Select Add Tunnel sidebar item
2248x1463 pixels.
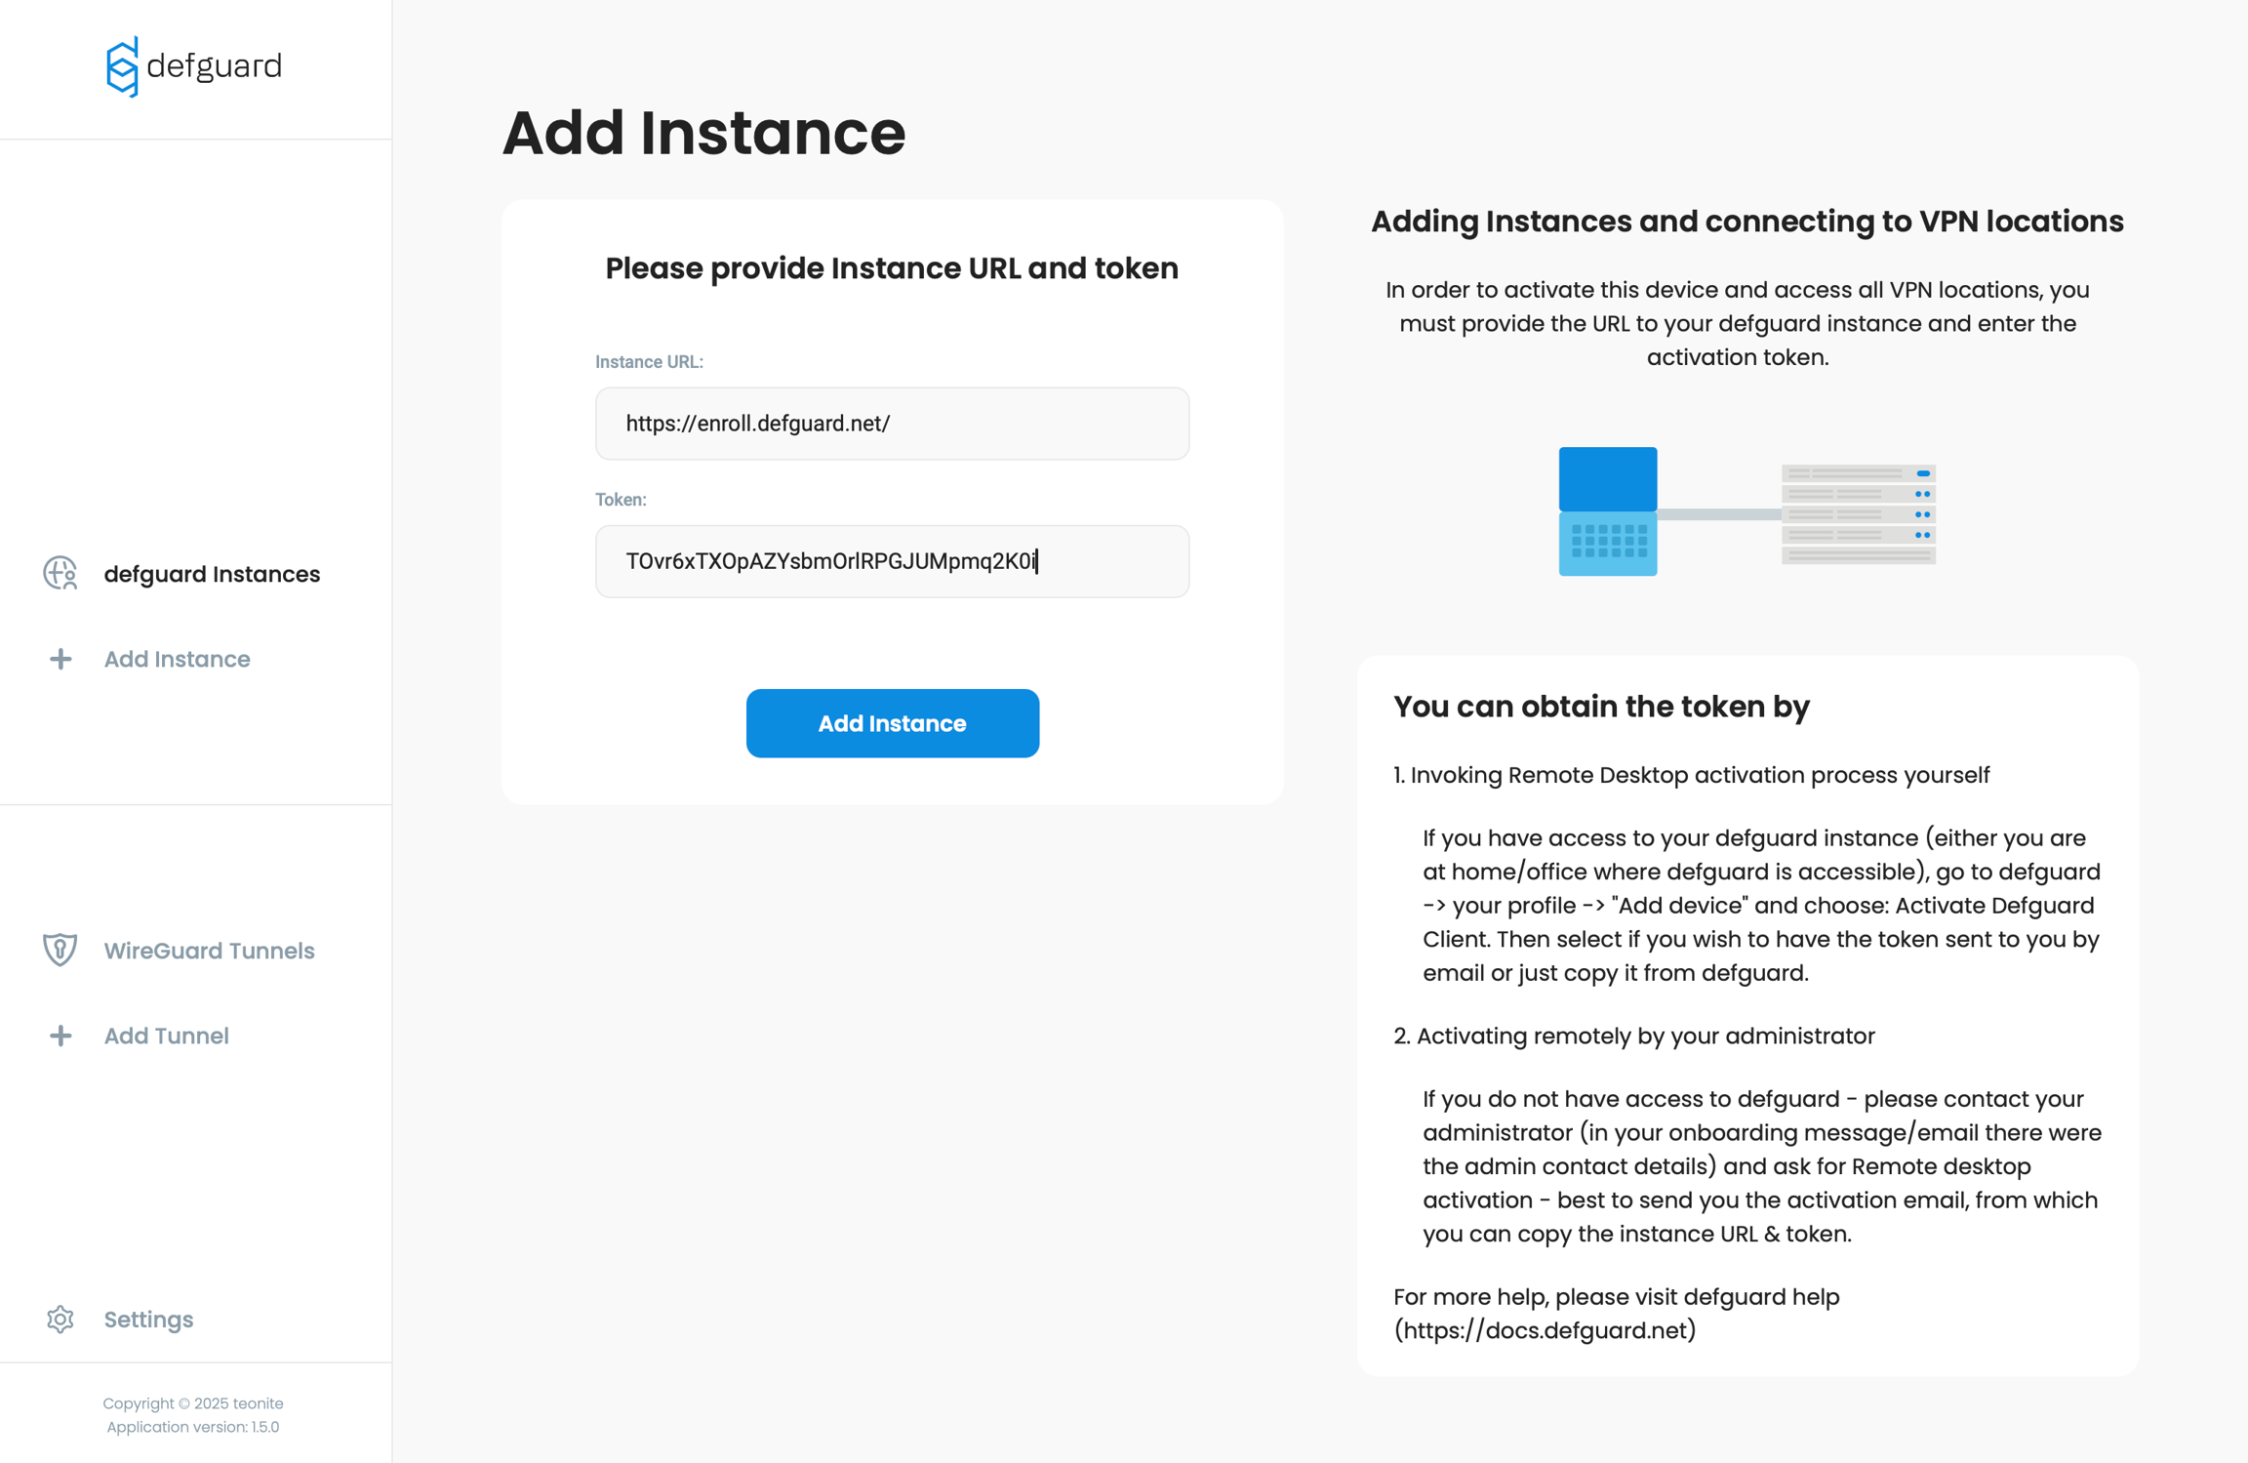point(167,1036)
